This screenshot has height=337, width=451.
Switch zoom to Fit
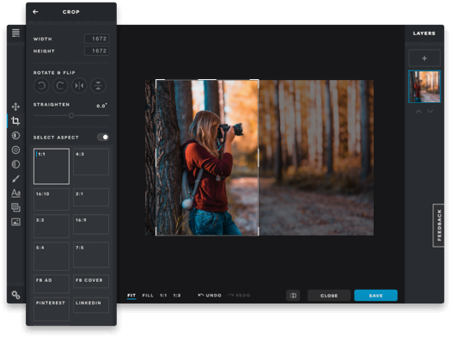(131, 296)
